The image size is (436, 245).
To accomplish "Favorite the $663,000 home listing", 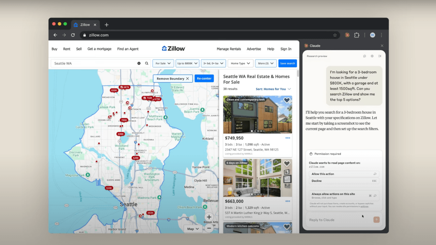I will pyautogui.click(x=287, y=164).
